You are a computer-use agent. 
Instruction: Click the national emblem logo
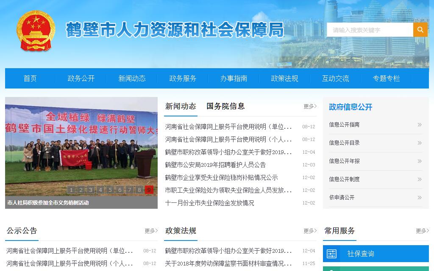click(36, 31)
